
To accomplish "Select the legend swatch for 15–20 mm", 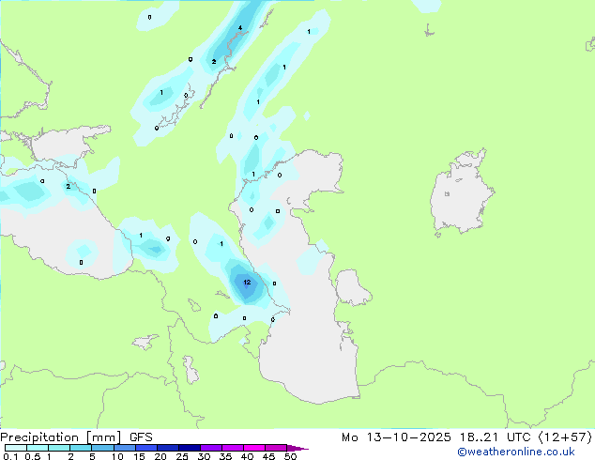I will click(x=146, y=448).
